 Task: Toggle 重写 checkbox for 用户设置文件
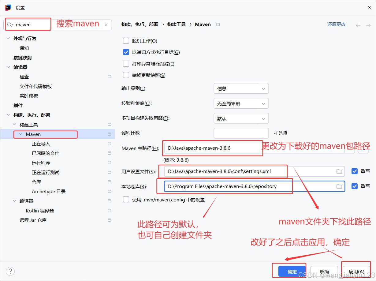coord(355,171)
